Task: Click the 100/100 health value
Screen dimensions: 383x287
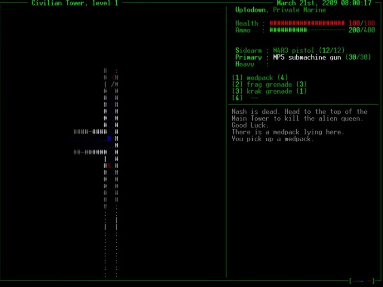Action: coord(362,23)
